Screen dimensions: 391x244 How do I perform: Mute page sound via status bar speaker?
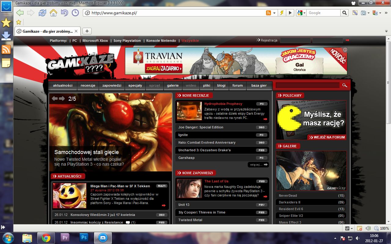(368, 228)
